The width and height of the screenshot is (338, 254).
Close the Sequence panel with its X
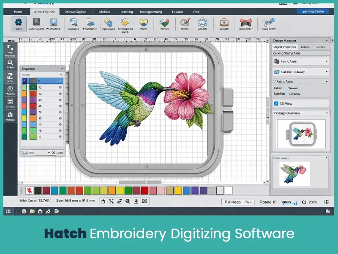click(x=62, y=69)
